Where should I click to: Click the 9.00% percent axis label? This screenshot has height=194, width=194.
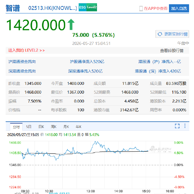pyautogui.click(x=178, y=142)
